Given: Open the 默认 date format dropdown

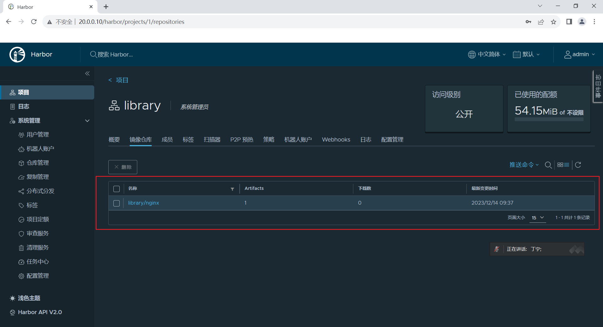Looking at the screenshot, I should coord(526,55).
